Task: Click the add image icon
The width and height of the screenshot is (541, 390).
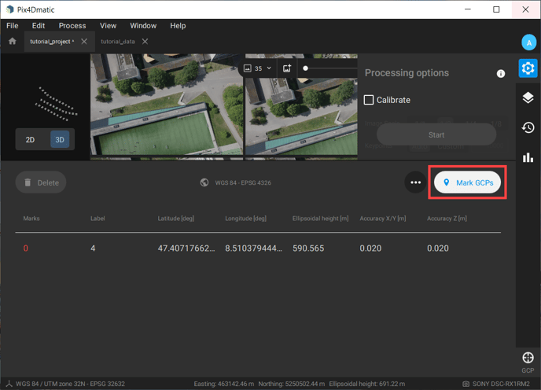Action: pyautogui.click(x=287, y=68)
